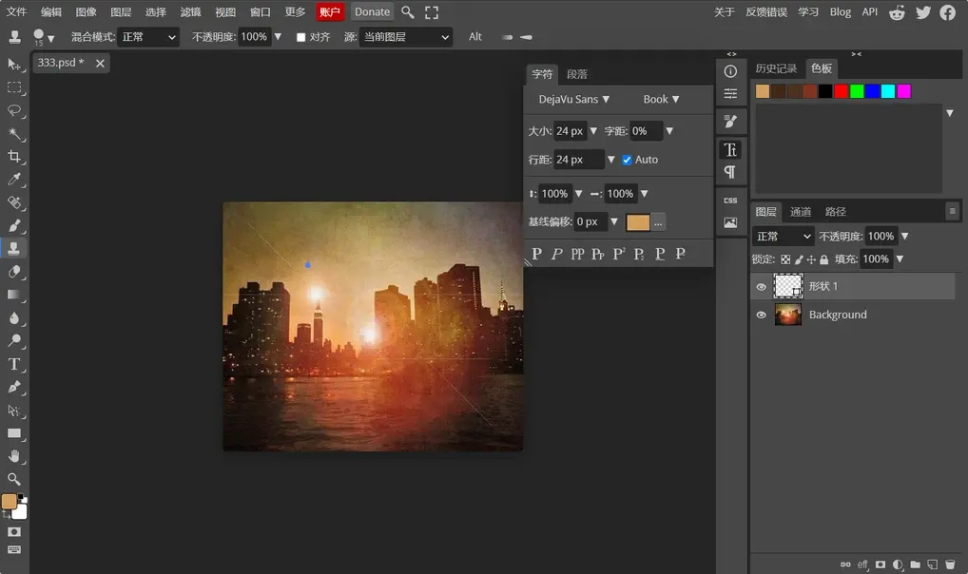Toggle lock image pixels brush icon
Image resolution: width=968 pixels, height=574 pixels.
tap(799, 259)
